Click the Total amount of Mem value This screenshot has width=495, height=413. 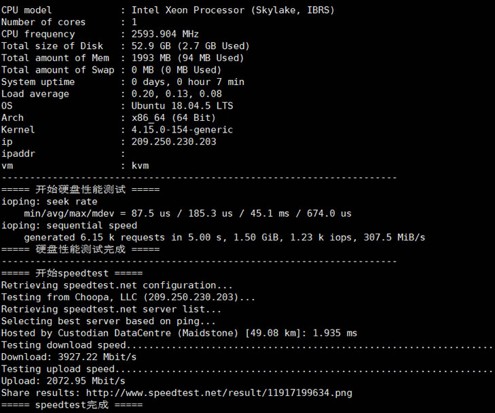(187, 58)
